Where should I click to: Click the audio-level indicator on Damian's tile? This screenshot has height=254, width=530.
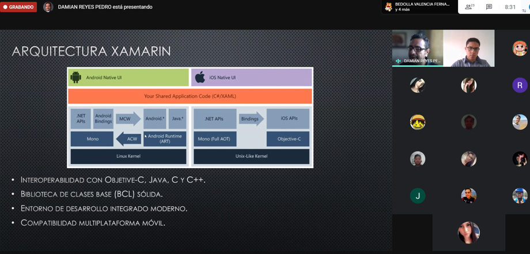[398, 61]
